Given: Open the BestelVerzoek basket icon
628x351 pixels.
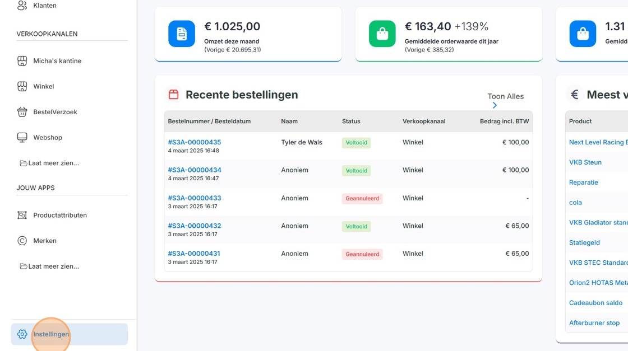Looking at the screenshot, I should (x=22, y=112).
